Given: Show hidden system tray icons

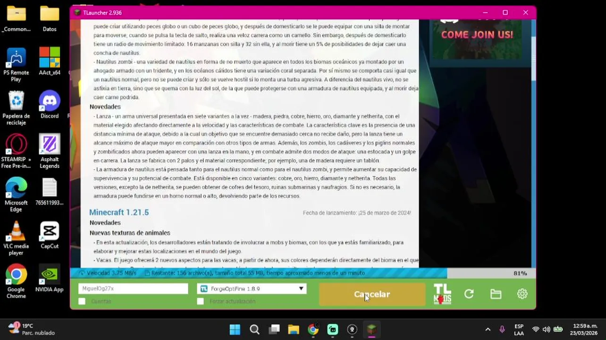Looking at the screenshot, I should 488,329.
